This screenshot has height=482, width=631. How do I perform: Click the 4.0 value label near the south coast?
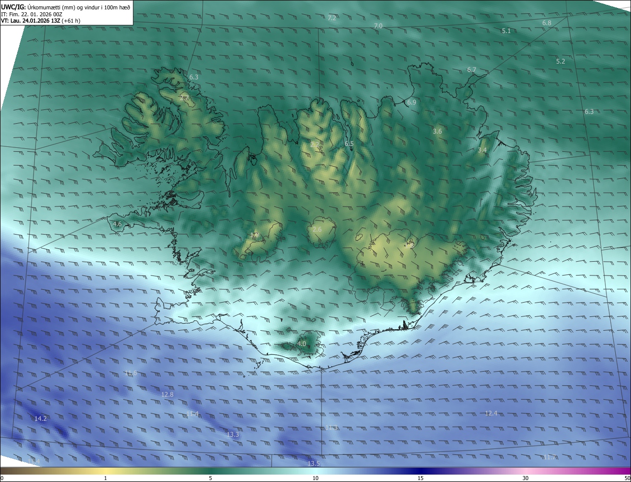[x=302, y=344]
